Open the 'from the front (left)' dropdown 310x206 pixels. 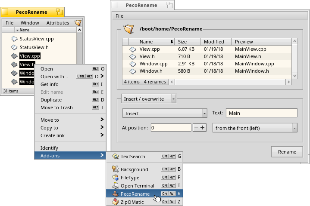tap(255, 128)
